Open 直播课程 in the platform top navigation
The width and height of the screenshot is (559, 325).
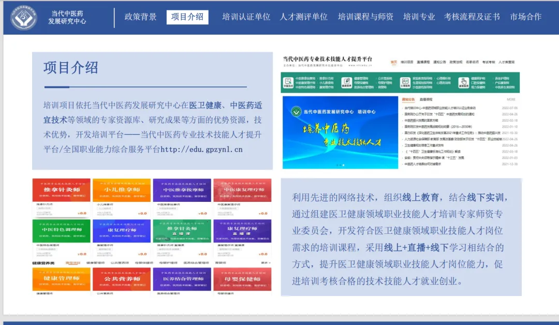(x=423, y=62)
